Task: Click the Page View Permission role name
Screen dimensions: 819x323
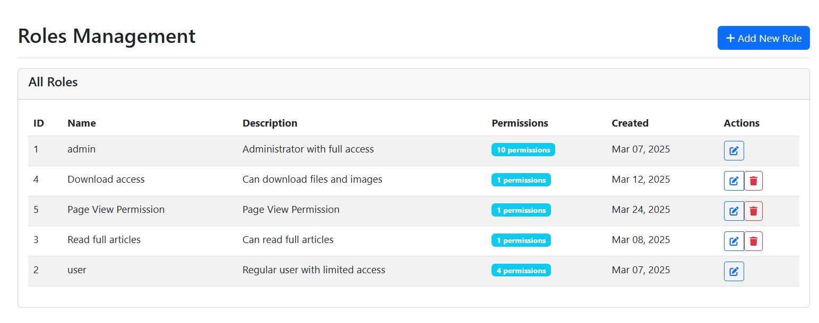Action: (x=116, y=210)
